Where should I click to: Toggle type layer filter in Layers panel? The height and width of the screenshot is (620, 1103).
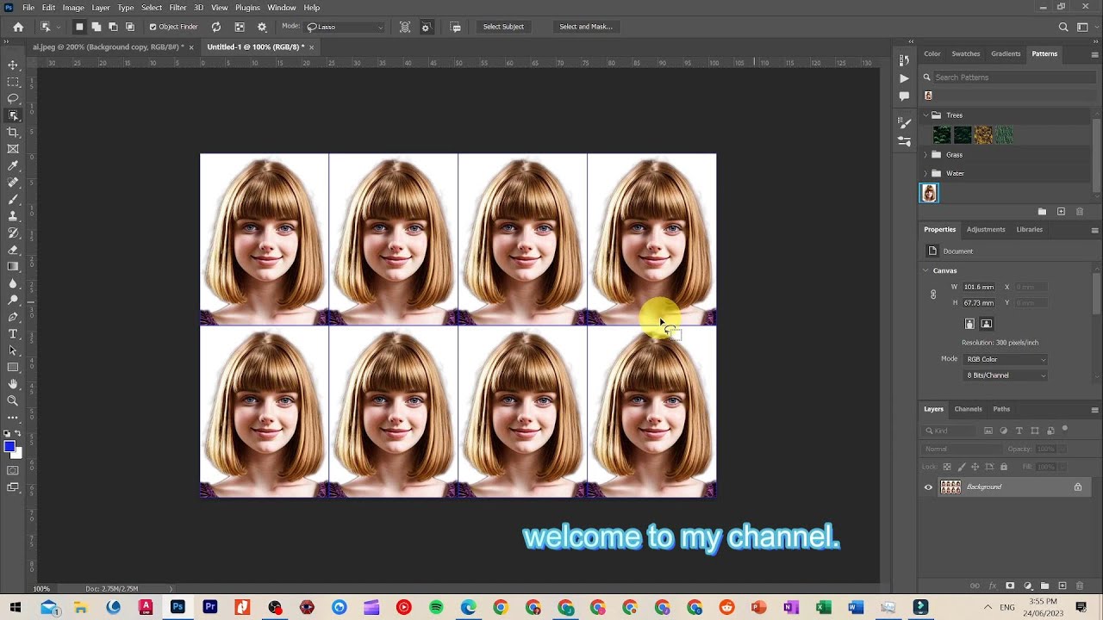click(1019, 431)
